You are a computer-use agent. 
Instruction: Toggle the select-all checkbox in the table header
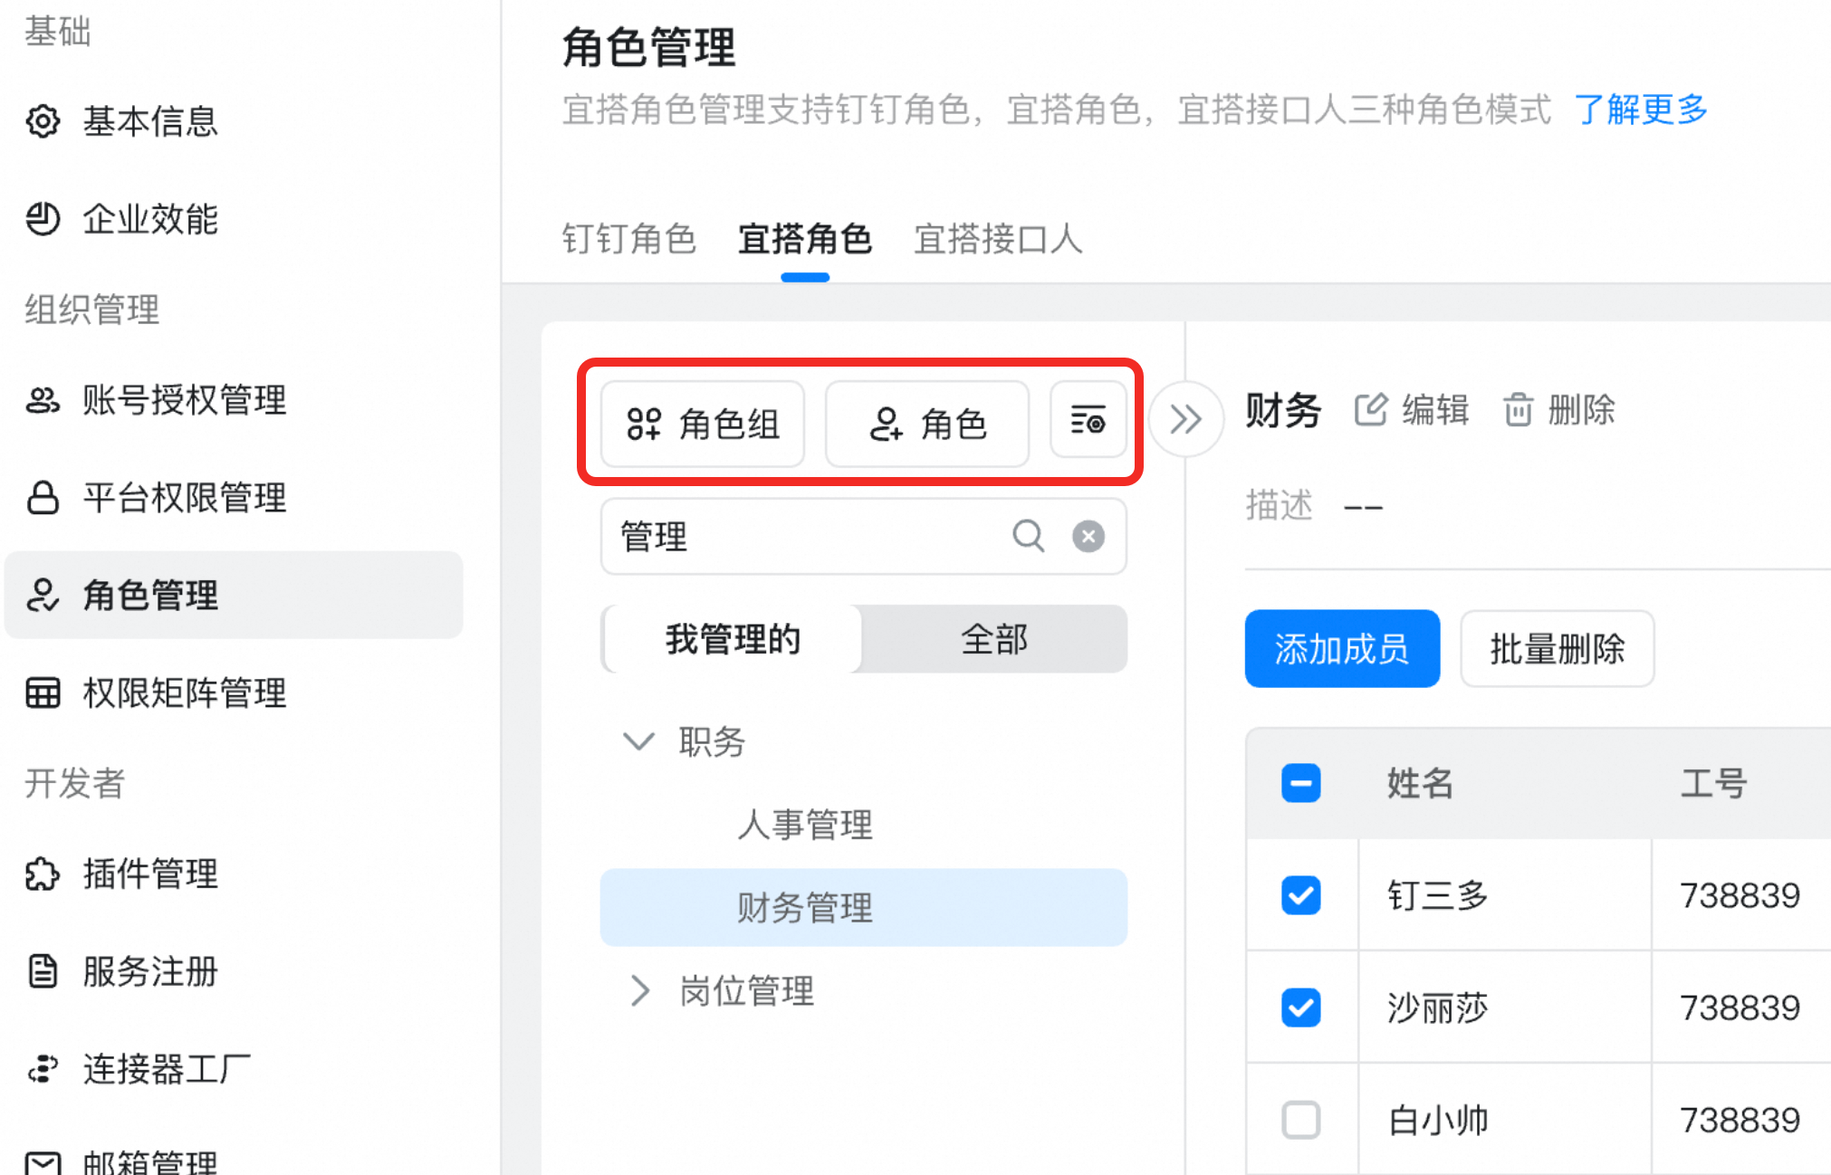click(x=1300, y=783)
